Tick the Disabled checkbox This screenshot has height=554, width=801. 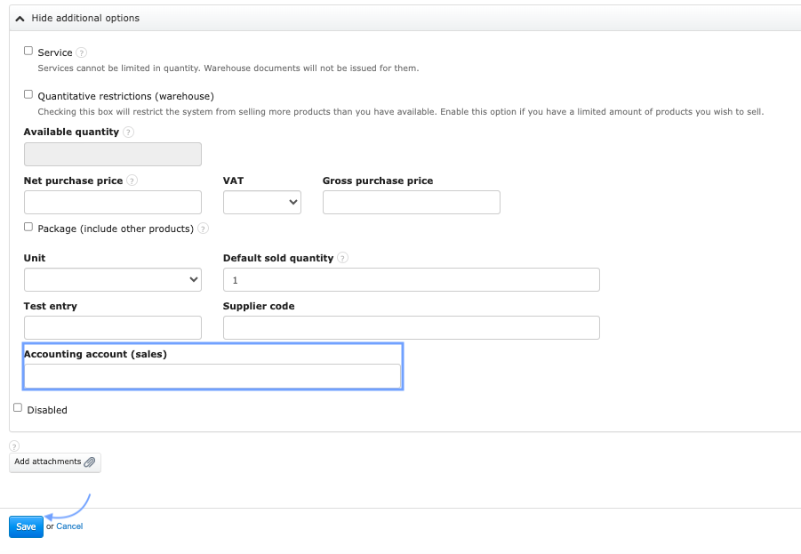18,408
